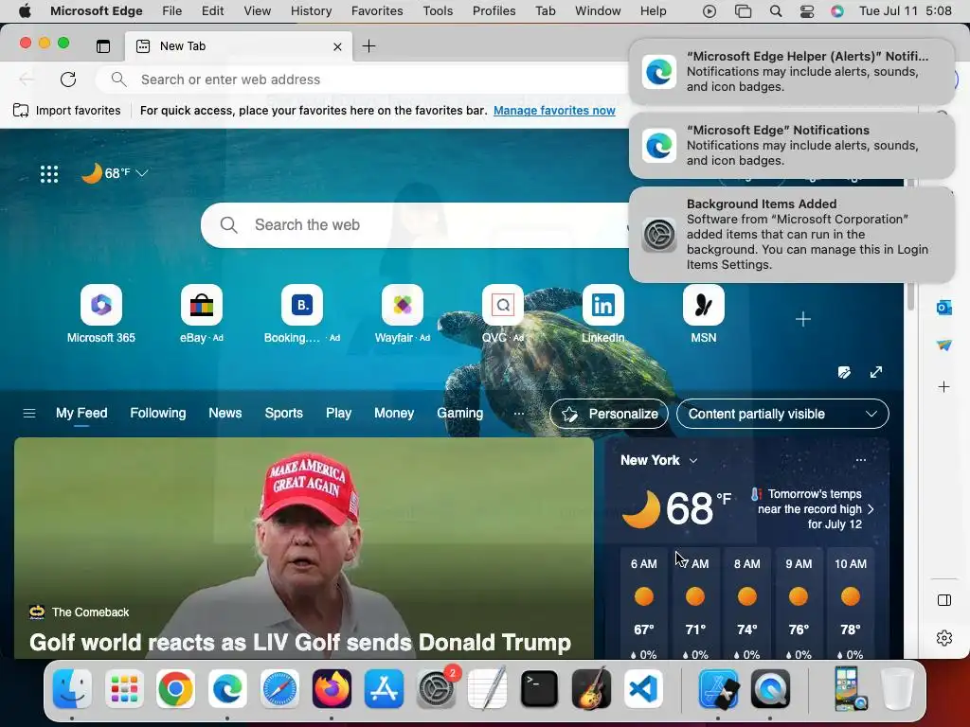This screenshot has width=970, height=727.
Task: Open the Favorites menu
Action: tap(377, 11)
